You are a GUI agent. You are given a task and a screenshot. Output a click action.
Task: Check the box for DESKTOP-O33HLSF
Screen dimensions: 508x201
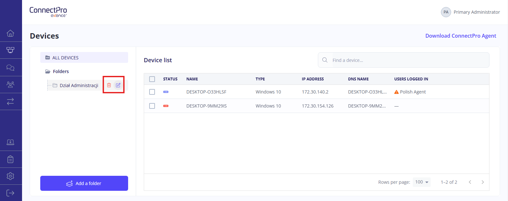click(152, 92)
